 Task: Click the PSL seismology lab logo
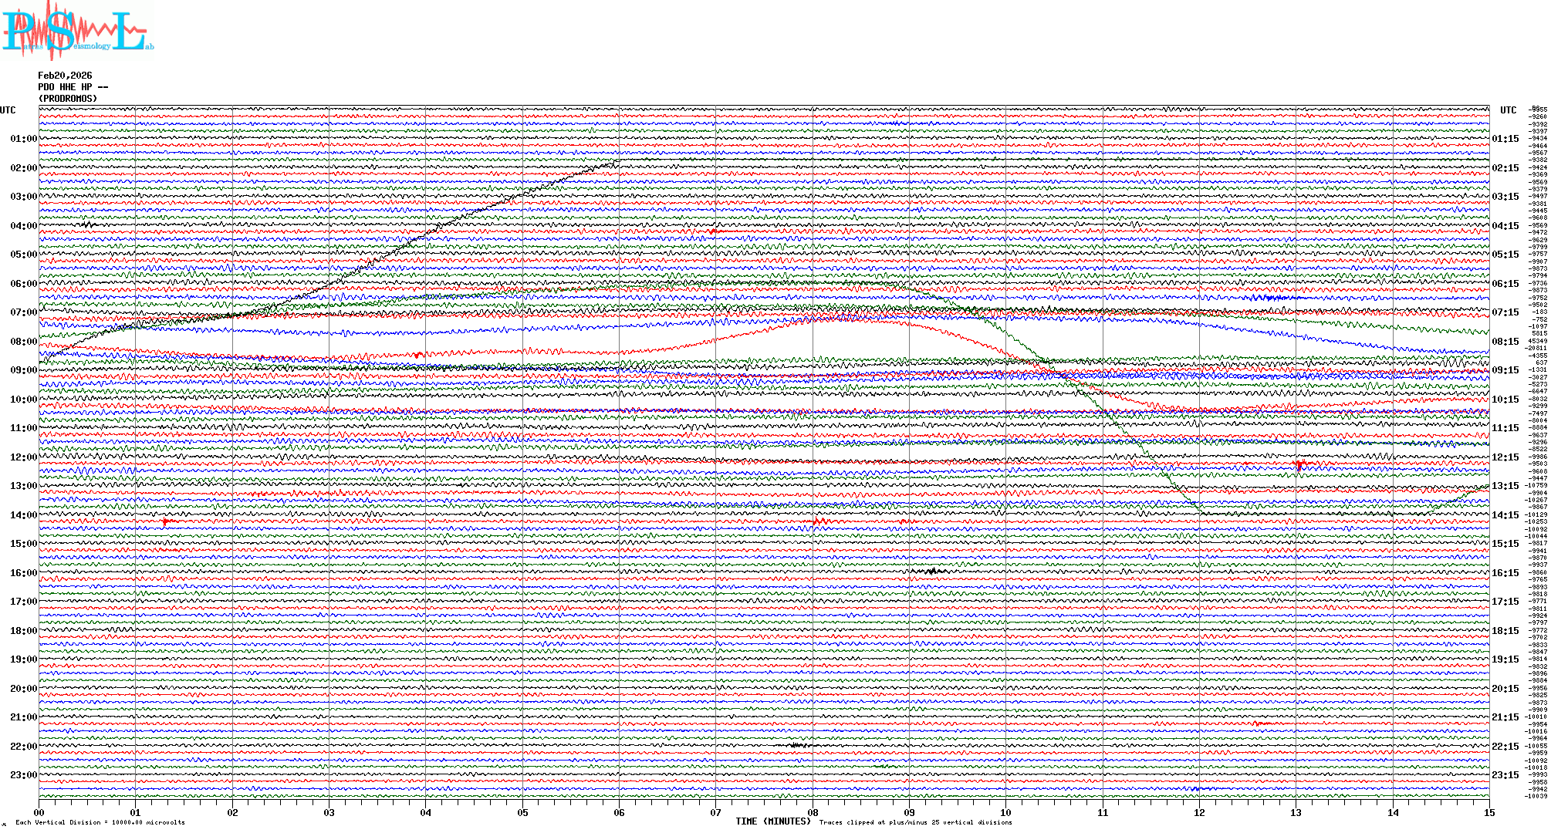(77, 31)
